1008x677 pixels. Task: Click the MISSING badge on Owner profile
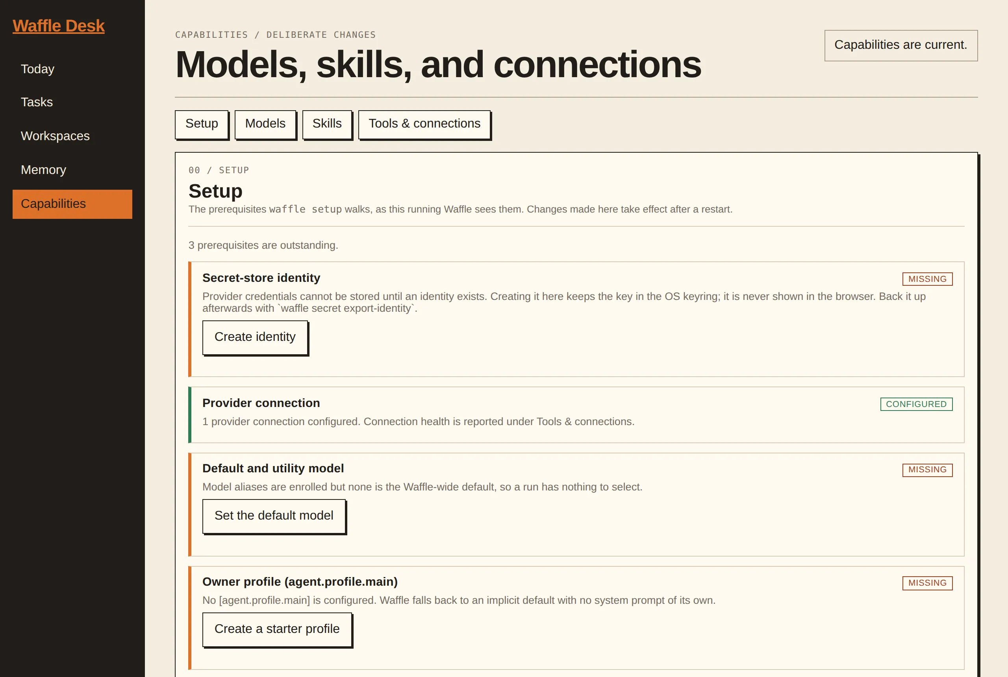[x=927, y=583]
